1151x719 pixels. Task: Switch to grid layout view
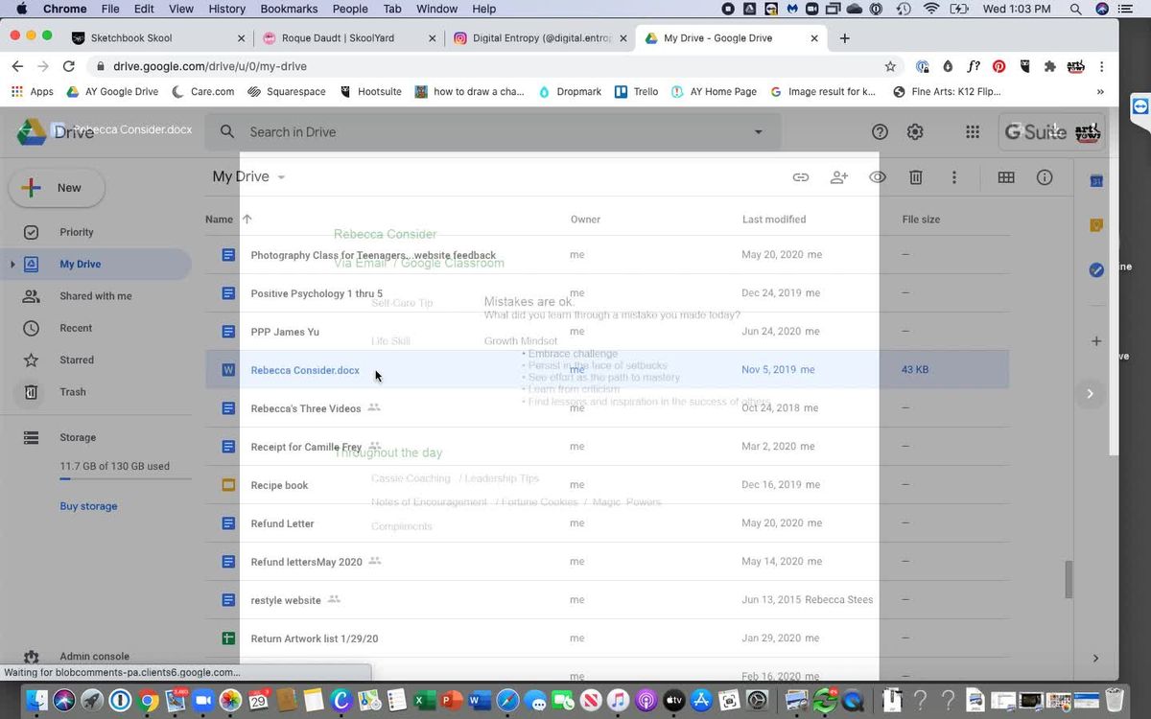pos(1006,177)
